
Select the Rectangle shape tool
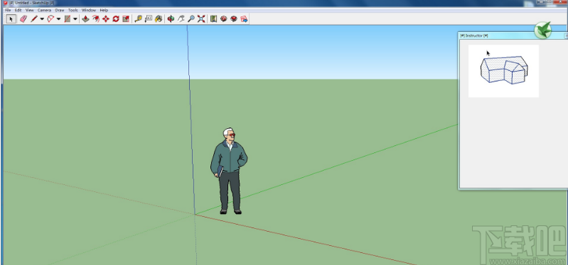(x=68, y=18)
